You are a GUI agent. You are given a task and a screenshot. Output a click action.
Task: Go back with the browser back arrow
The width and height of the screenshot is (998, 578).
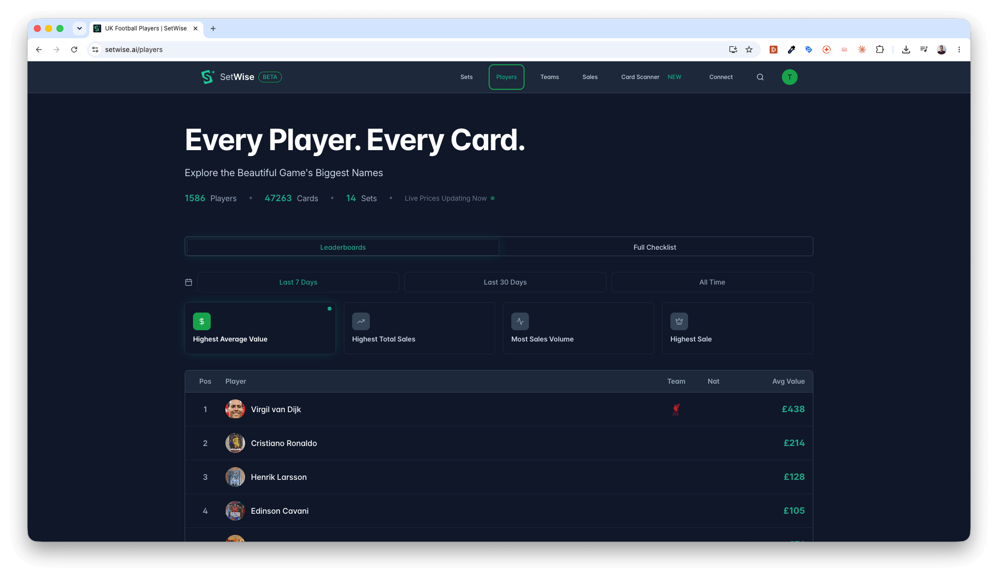pyautogui.click(x=39, y=50)
